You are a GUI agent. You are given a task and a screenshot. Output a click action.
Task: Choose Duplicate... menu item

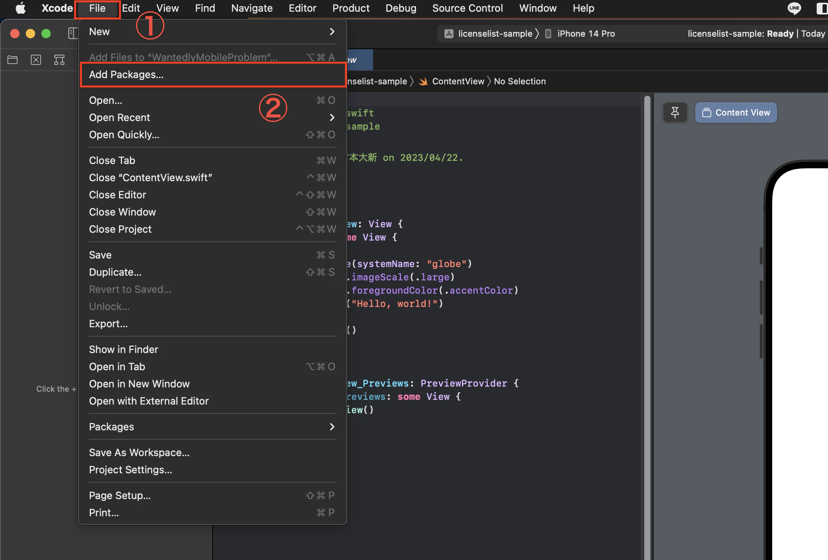[213, 272]
